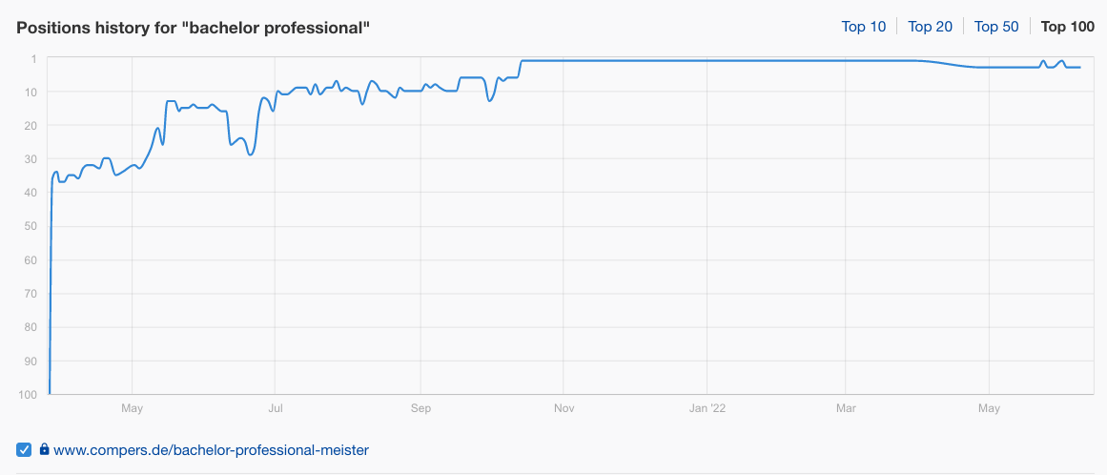Click the 50 value on the y-axis
This screenshot has width=1107, height=475.
[31, 226]
